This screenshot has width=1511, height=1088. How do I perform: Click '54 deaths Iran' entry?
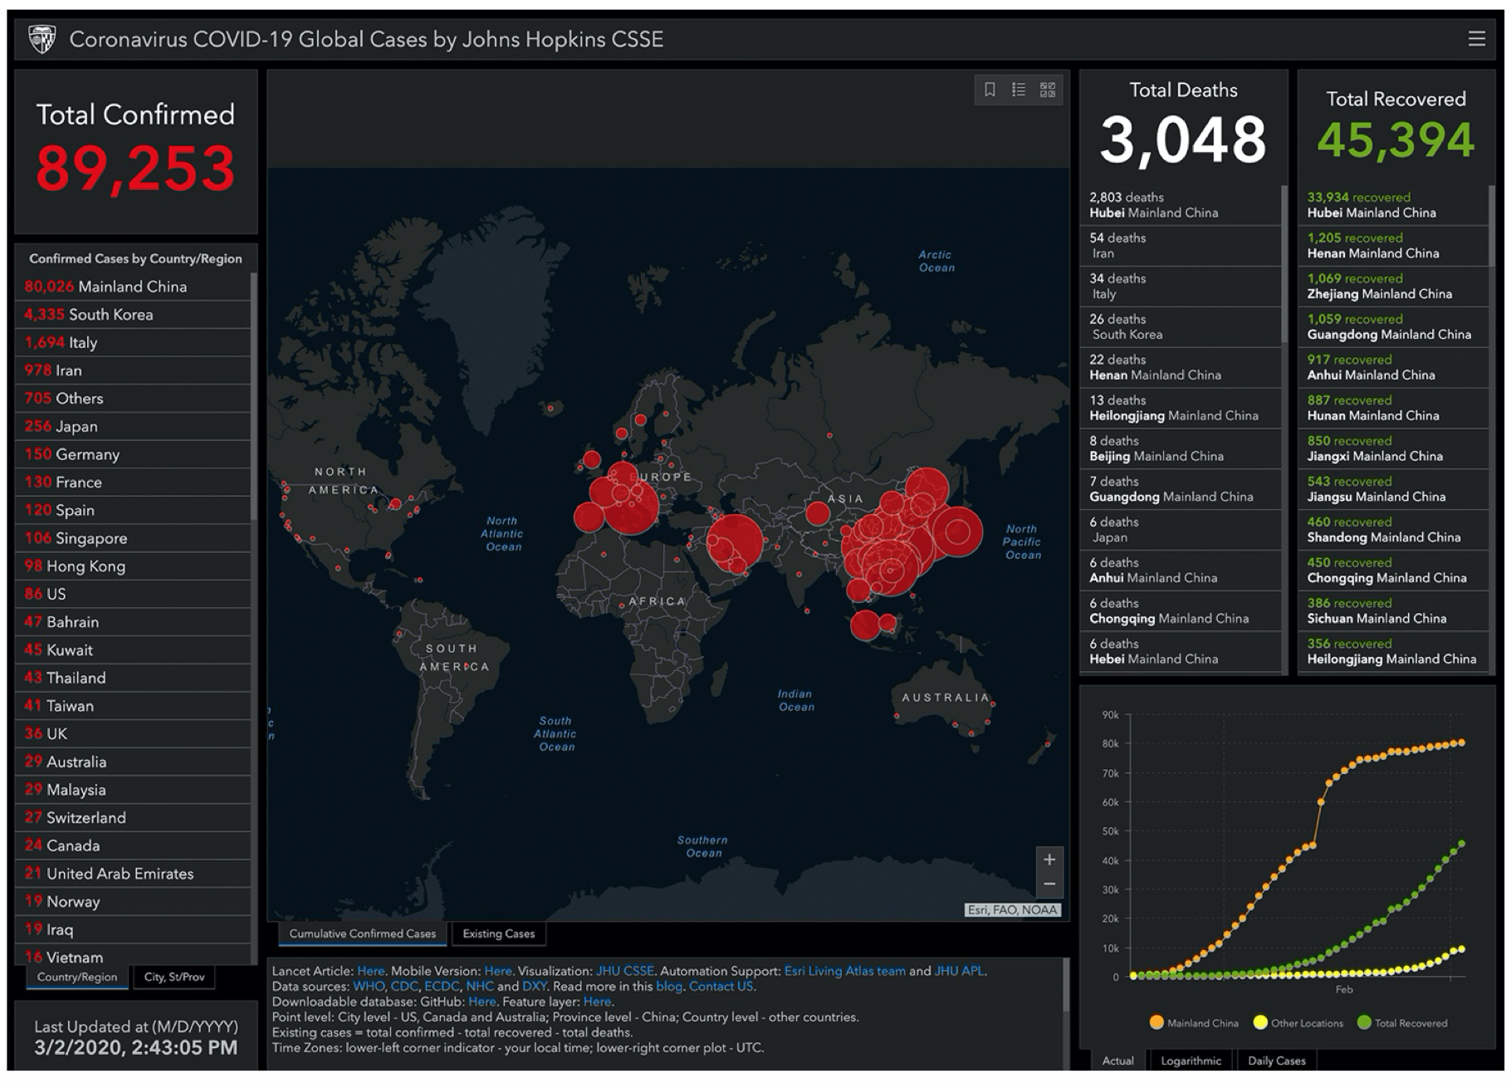coord(1180,246)
